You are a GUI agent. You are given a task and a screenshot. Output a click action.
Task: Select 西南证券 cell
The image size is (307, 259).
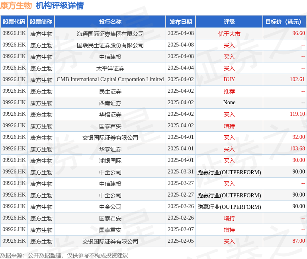click(110, 103)
